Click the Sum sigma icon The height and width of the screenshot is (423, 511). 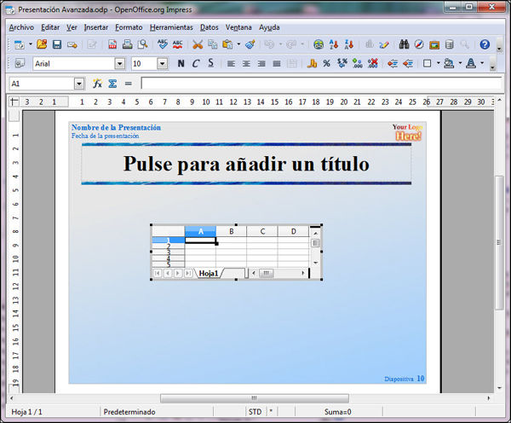tap(112, 84)
